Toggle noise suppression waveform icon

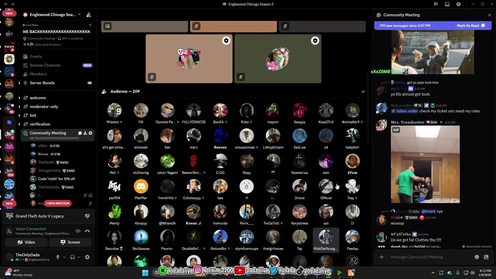(x=78, y=231)
